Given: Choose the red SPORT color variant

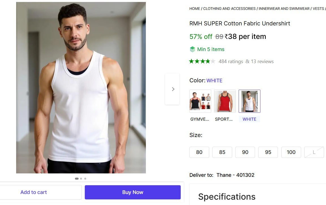Looking at the screenshot, I should [x=225, y=101].
